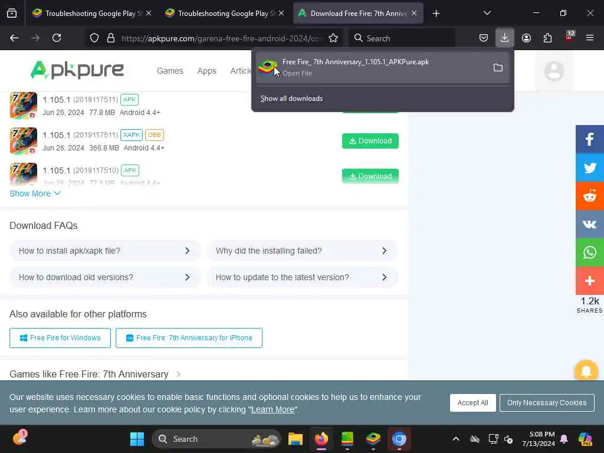Viewport: 604px width, 453px height.
Task: Go back to the previous page
Action: point(14,38)
